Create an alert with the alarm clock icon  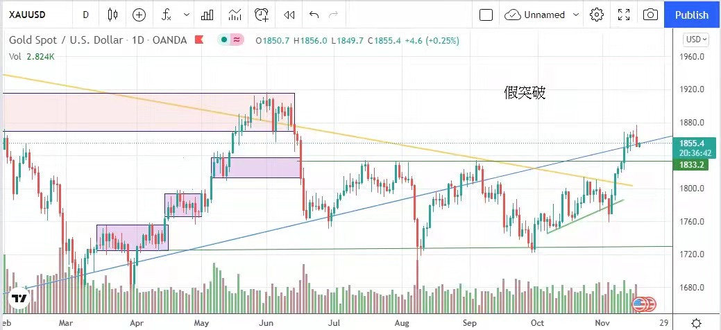[x=262, y=15]
